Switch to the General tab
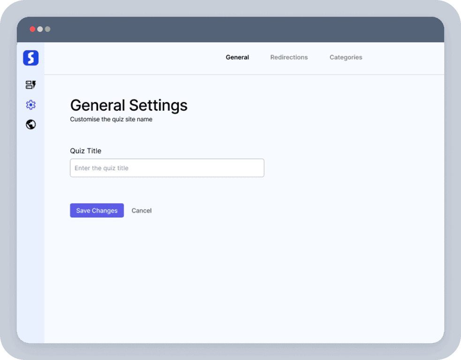This screenshot has width=461, height=360. click(237, 57)
